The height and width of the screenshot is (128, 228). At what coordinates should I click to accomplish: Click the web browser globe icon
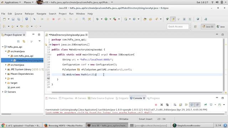tap(198, 19)
